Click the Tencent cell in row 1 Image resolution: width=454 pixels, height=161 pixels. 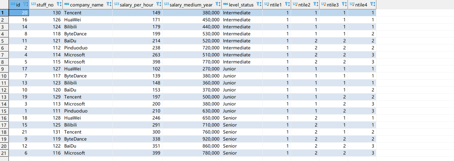(87, 13)
